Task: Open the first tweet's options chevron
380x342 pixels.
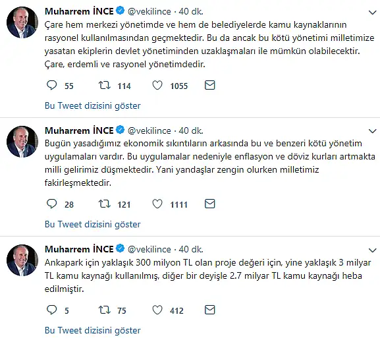Action: [372, 13]
